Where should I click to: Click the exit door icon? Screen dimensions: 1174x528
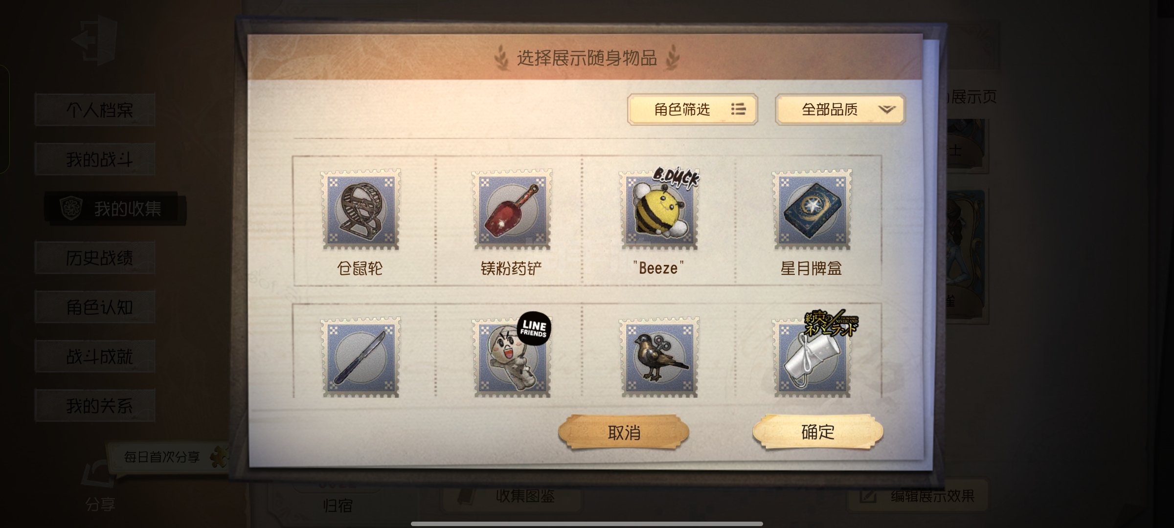click(95, 40)
